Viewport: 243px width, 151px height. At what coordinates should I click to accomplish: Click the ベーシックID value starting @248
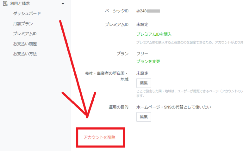point(148,11)
